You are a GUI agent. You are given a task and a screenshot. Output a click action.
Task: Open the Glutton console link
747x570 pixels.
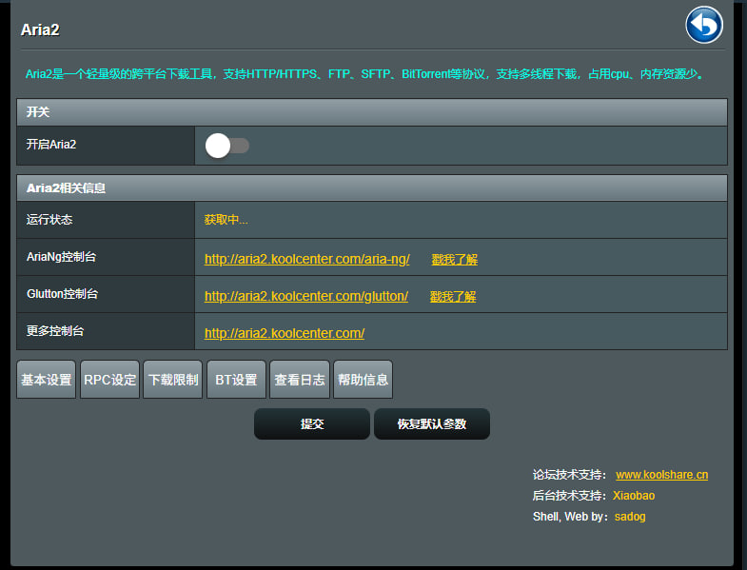pyautogui.click(x=305, y=296)
